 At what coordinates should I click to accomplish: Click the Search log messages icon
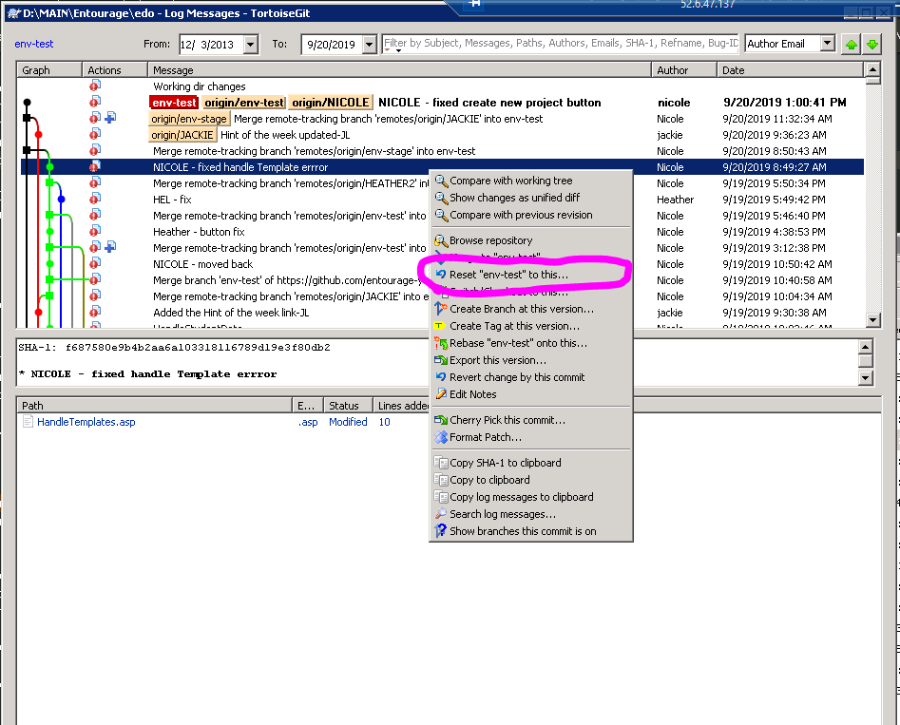tap(441, 514)
